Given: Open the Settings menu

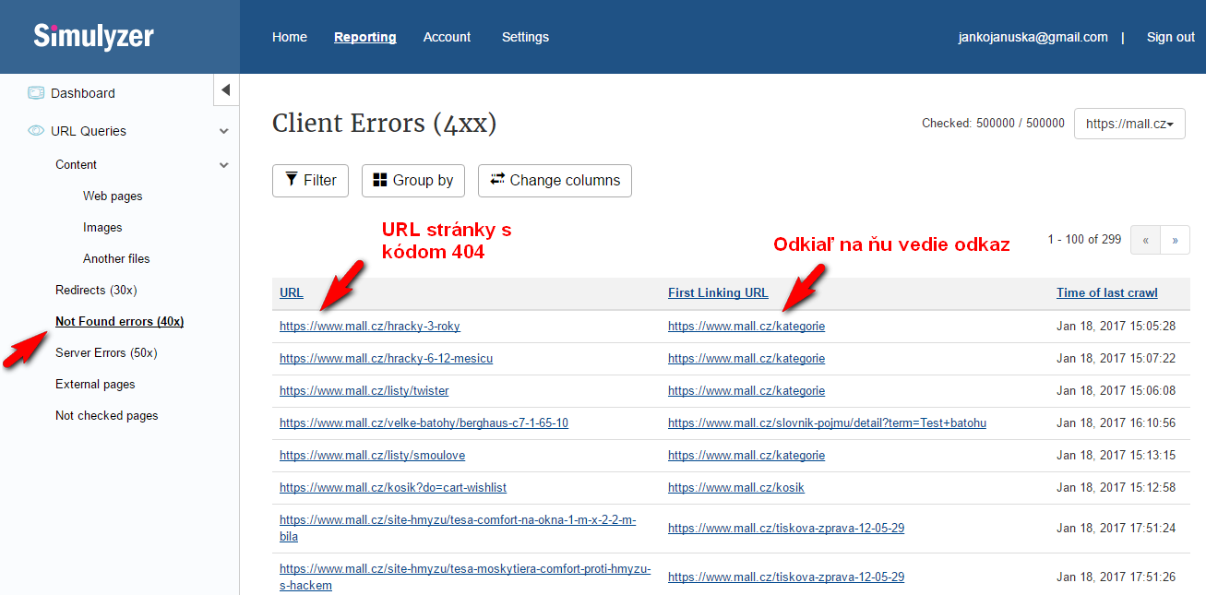Looking at the screenshot, I should (x=525, y=37).
